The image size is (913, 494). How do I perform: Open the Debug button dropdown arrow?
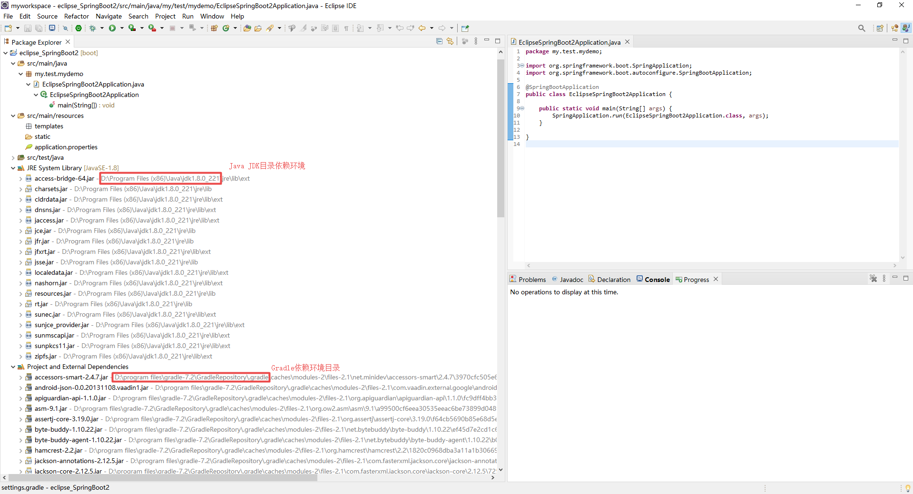[x=102, y=28]
